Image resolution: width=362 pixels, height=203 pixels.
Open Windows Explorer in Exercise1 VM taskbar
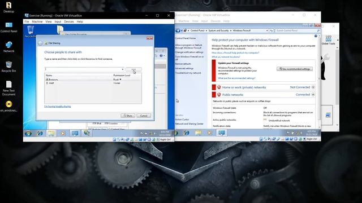[x=198, y=133]
